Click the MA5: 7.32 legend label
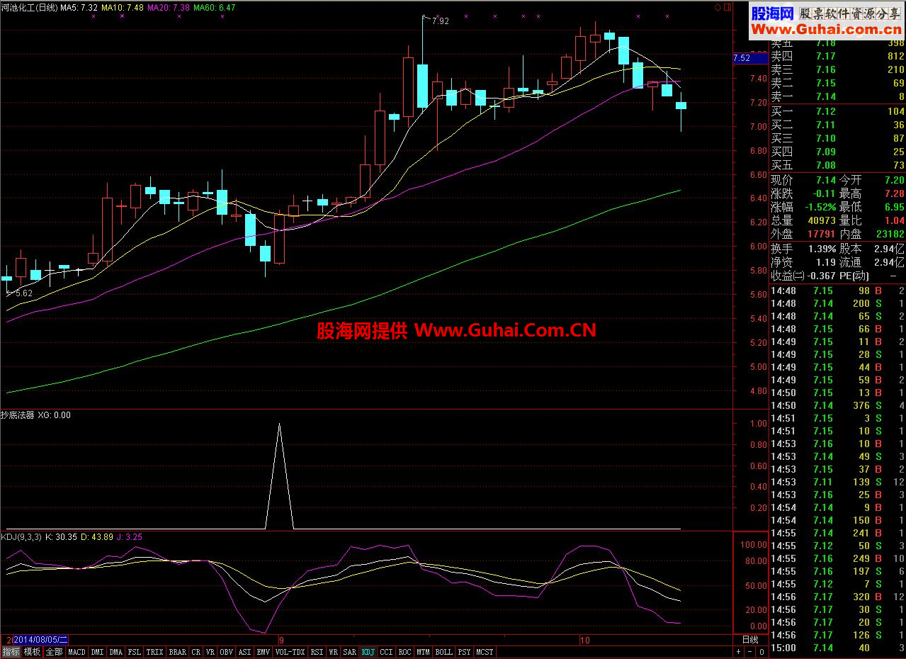Image resolution: width=906 pixels, height=659 pixels. 79,7
